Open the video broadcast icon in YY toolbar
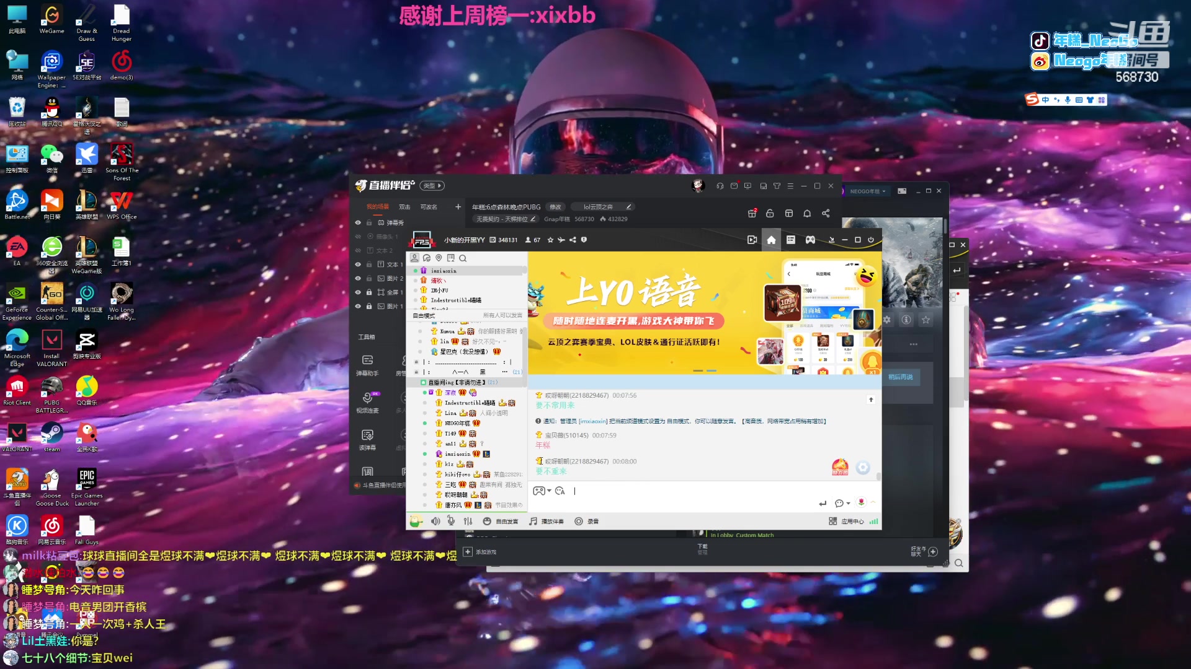Image resolution: width=1191 pixels, height=669 pixels. point(752,240)
